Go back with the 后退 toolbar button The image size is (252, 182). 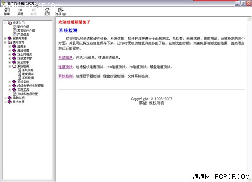[20, 12]
